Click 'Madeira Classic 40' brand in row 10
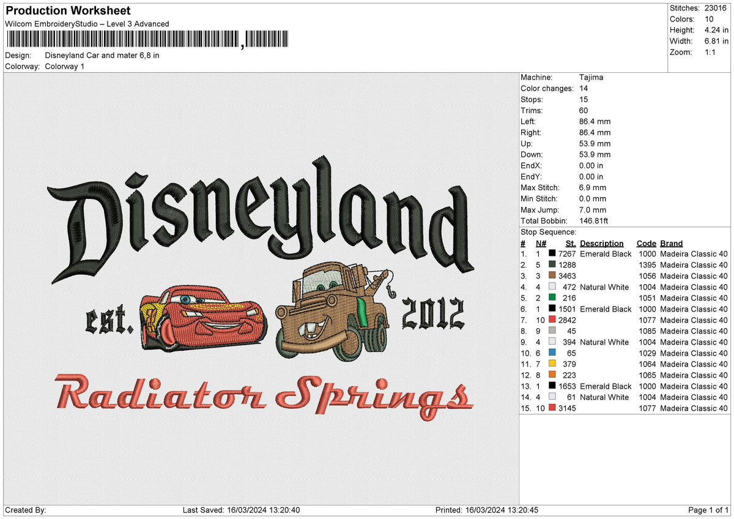The height and width of the screenshot is (519, 734). point(694,353)
